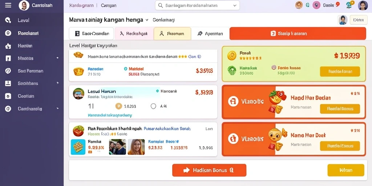The height and width of the screenshot is (186, 372).
Task: Click the house icon next to Hantian
Action: (8, 46)
